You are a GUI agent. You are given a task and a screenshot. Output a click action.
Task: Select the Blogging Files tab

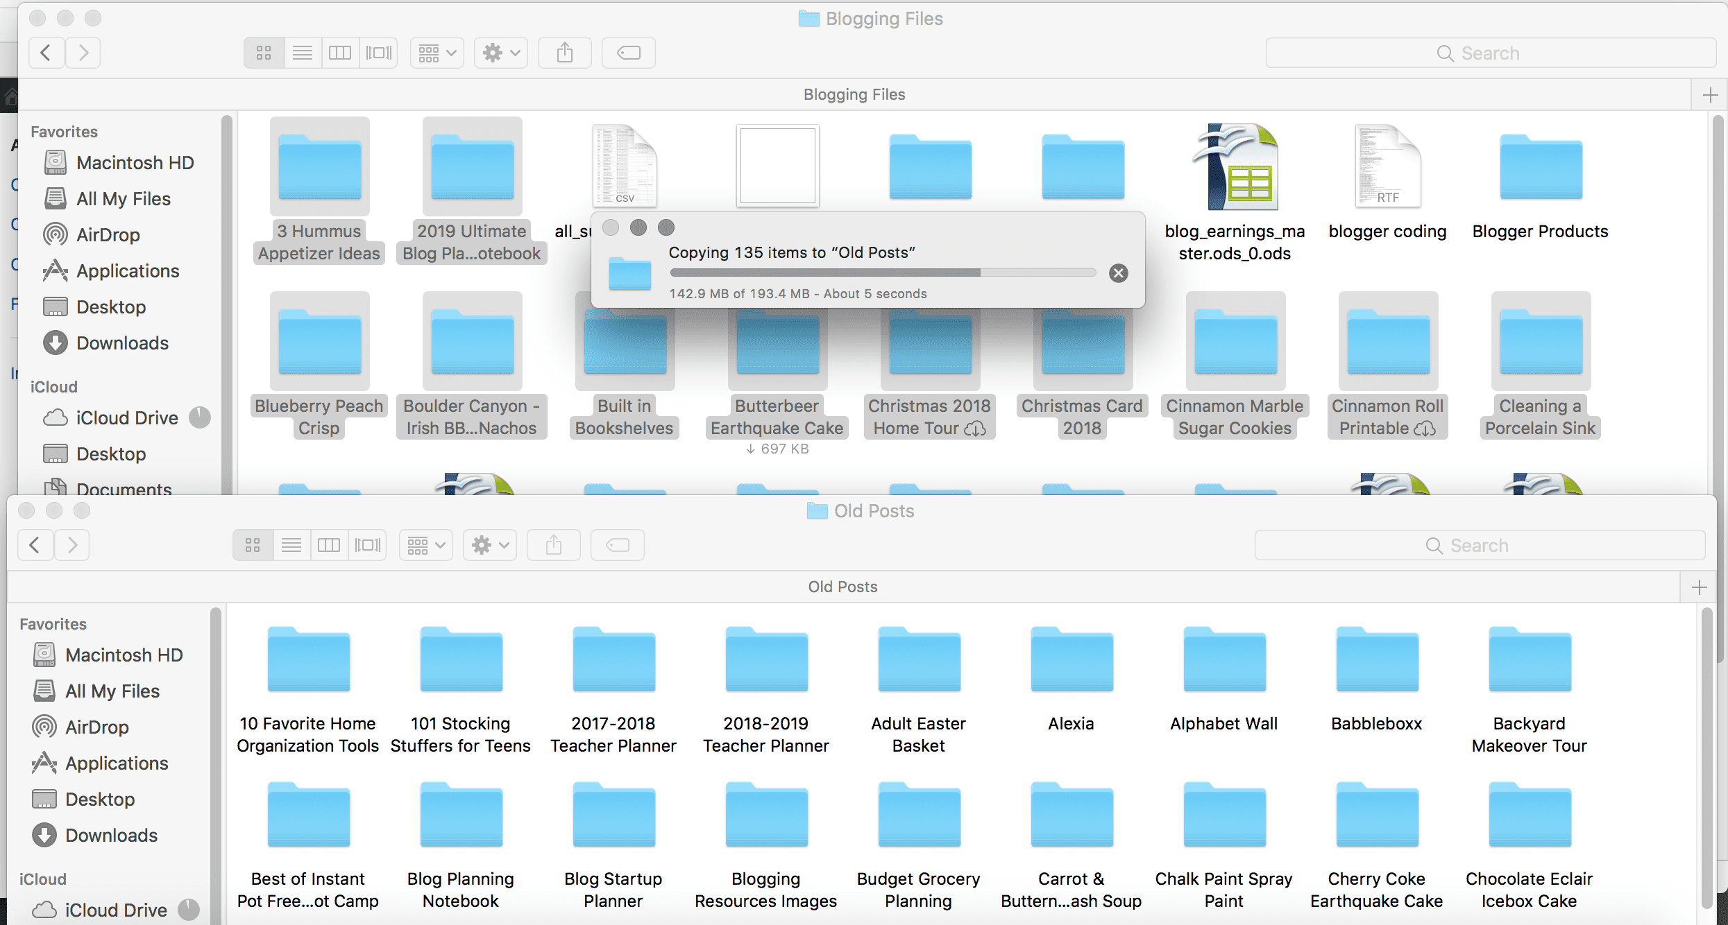[x=854, y=94]
